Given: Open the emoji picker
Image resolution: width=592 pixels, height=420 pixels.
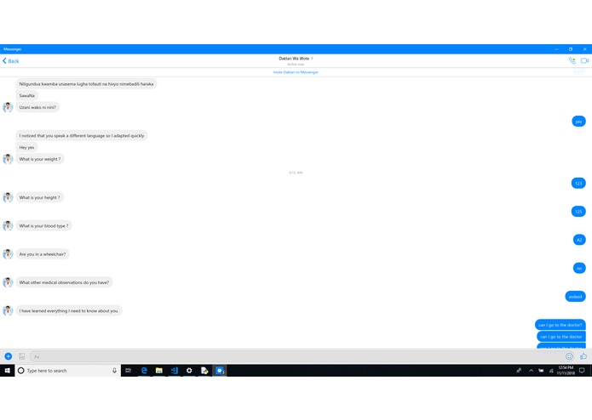Looking at the screenshot, I should pos(569,356).
